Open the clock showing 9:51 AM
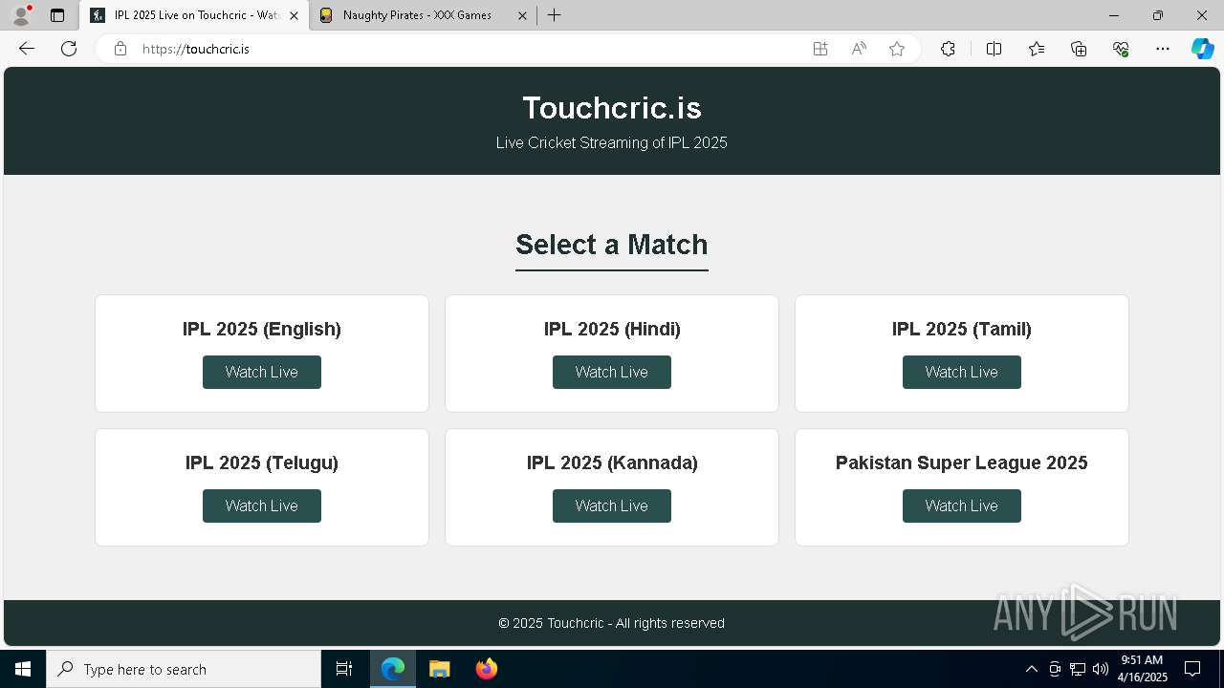 [1143, 669]
